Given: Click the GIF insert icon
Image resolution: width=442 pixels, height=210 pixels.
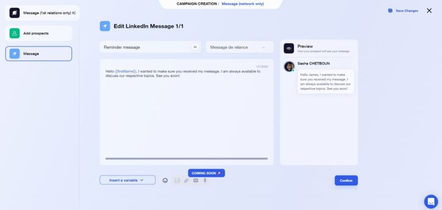Looking at the screenshot, I should (x=196, y=181).
